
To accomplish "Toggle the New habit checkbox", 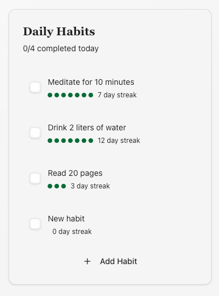I will point(35,224).
